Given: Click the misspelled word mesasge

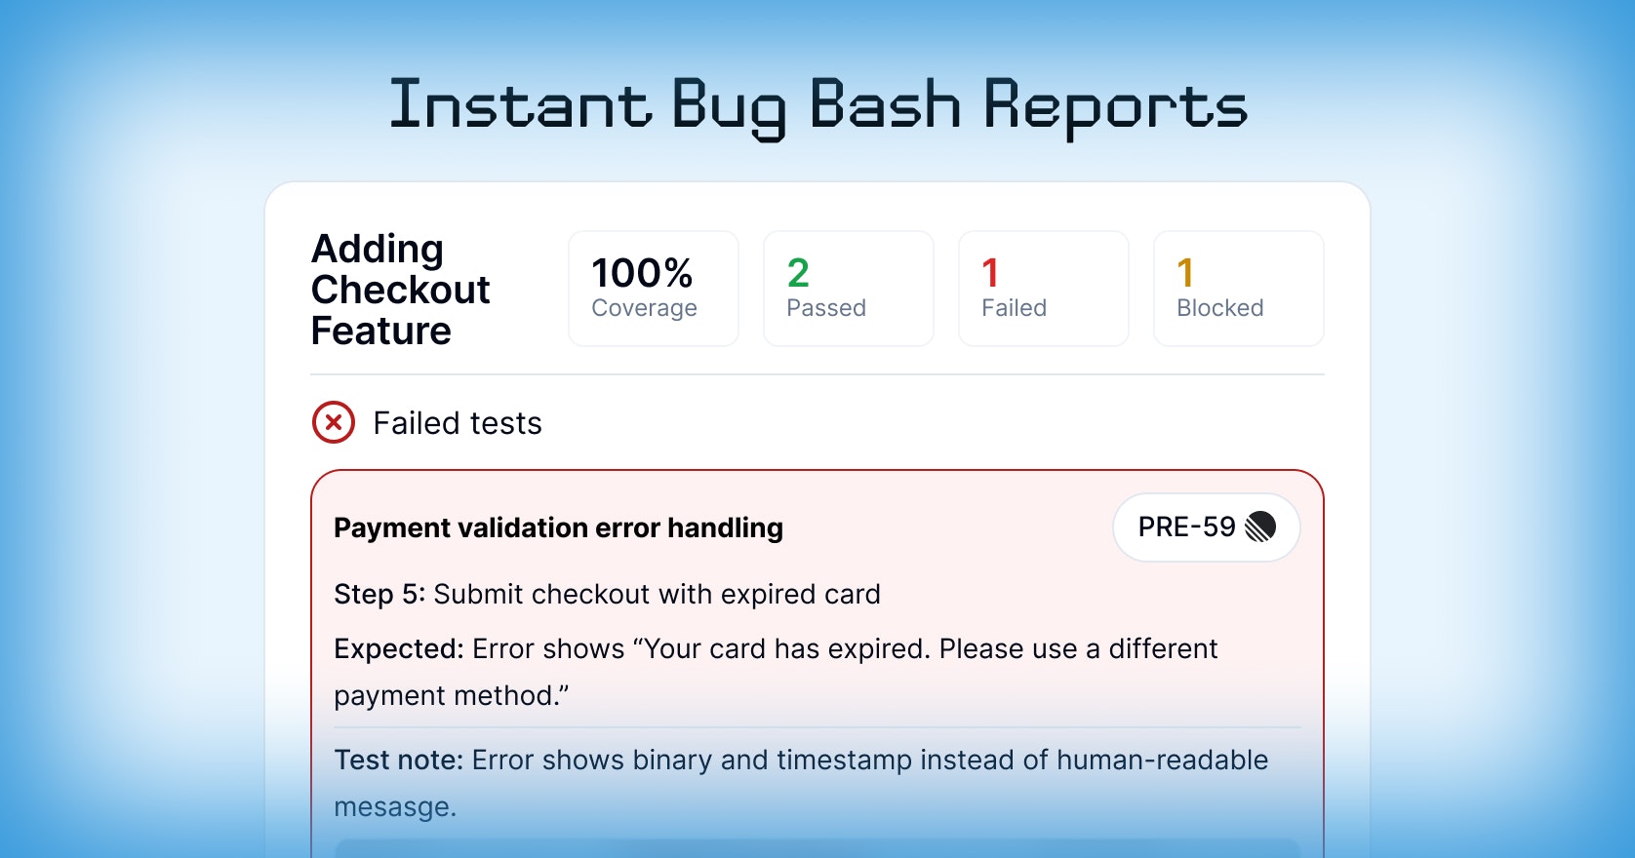Looking at the screenshot, I should (x=395, y=807).
